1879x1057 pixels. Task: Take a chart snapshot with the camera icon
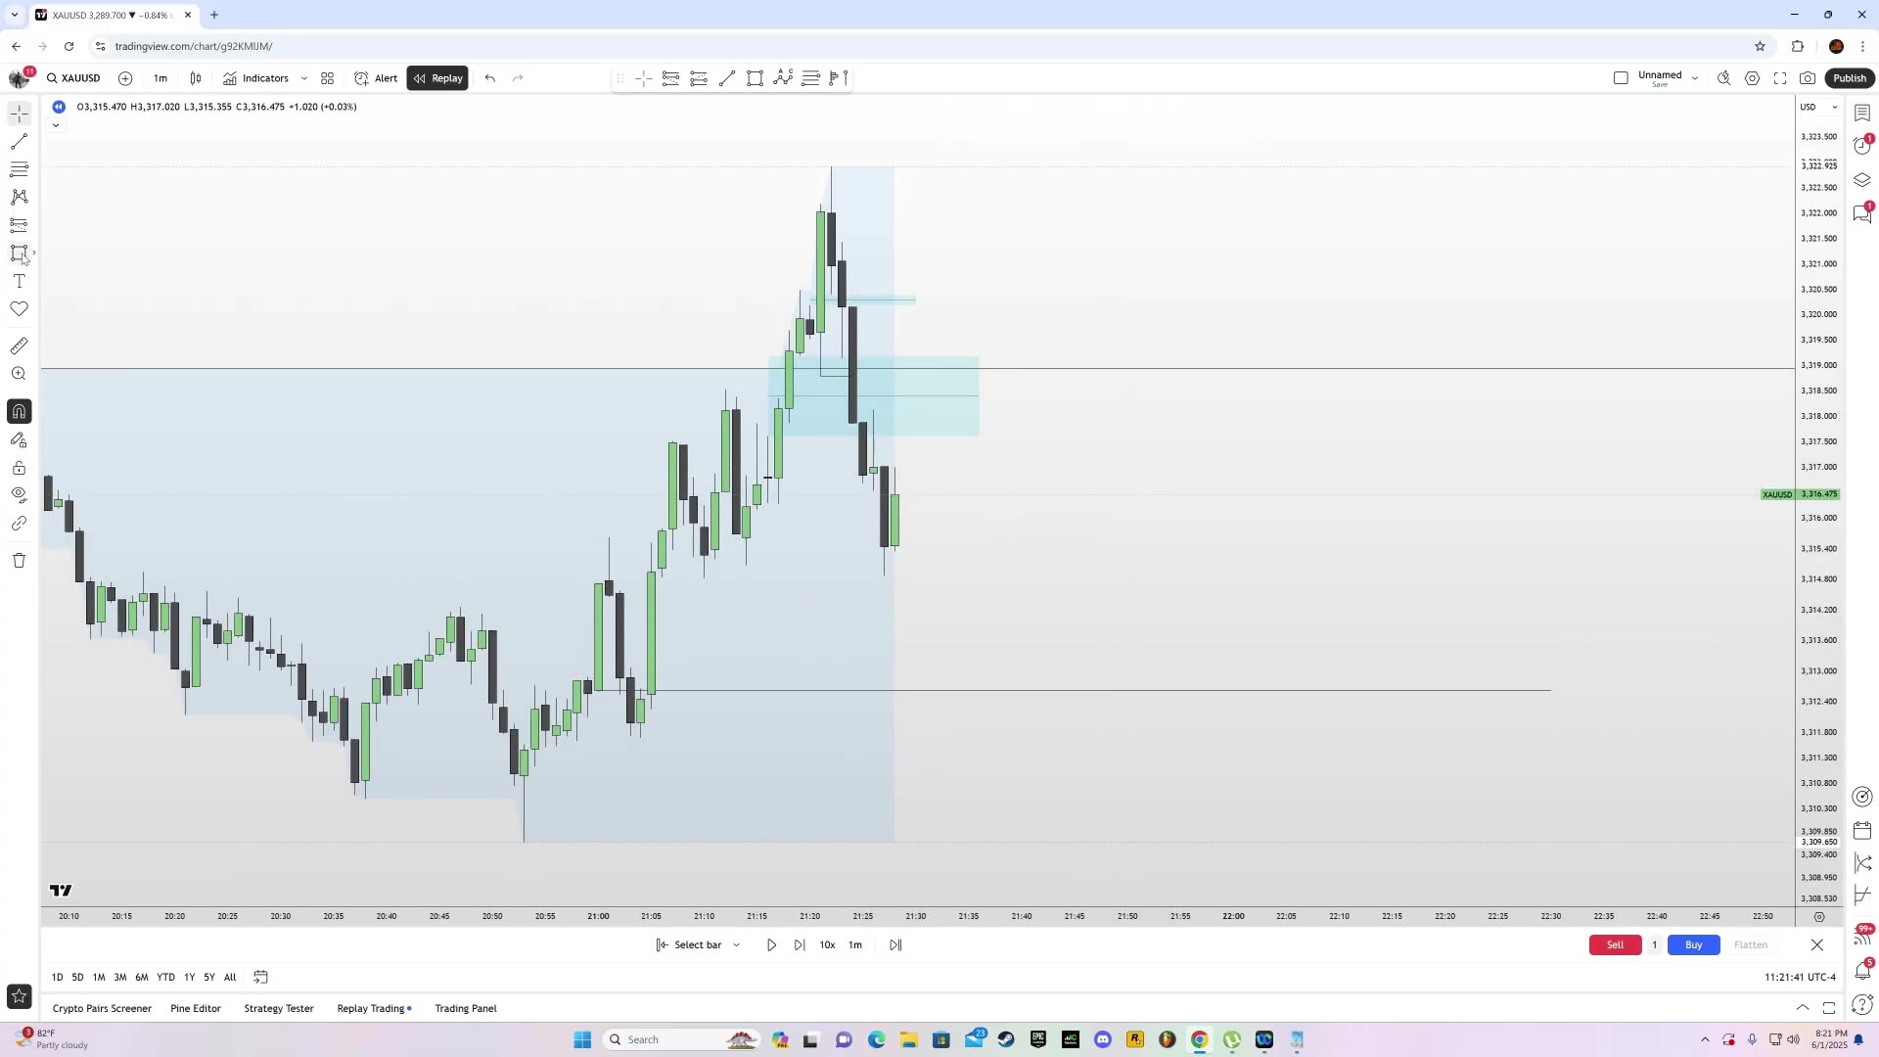point(1809,78)
